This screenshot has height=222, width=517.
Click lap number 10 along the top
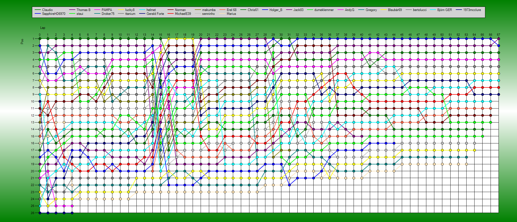click(120, 35)
